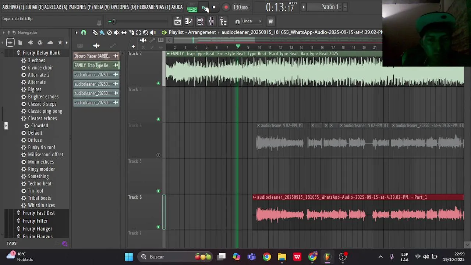Screen dimensions: 471x265
Task: Select the Playback speaker tool in playlist
Action: coord(153,32)
